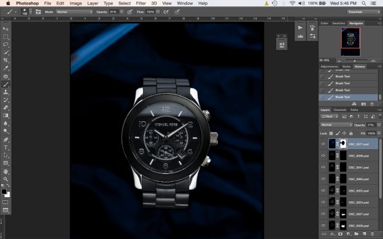Create new snapshot camera icon in History

[364, 104]
